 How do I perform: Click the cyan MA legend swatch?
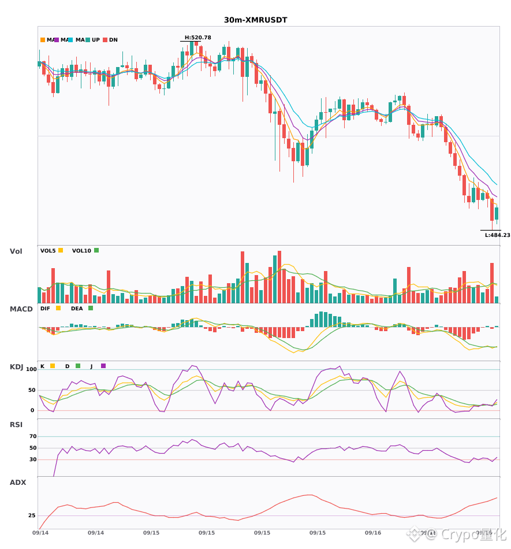click(x=70, y=40)
